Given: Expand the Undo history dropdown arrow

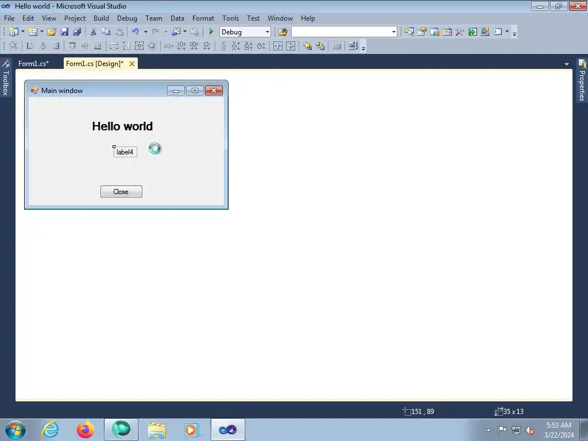Looking at the screenshot, I should [x=145, y=32].
